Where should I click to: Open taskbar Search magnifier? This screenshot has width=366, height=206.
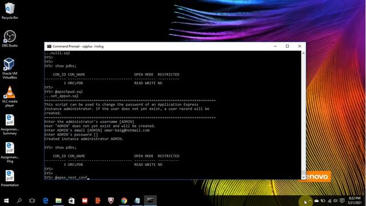pos(19,201)
